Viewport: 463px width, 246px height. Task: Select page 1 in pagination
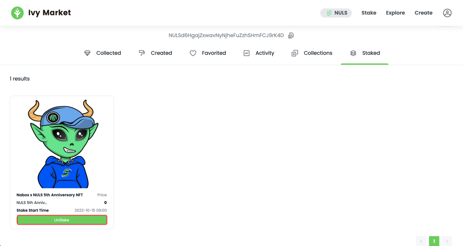point(434,241)
